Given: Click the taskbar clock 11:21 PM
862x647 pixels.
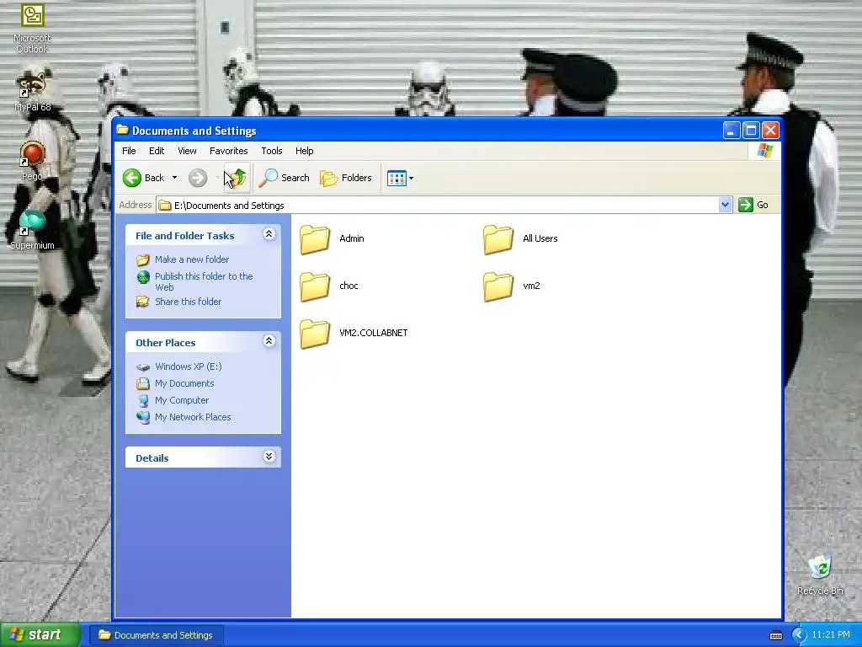Looking at the screenshot, I should [831, 635].
